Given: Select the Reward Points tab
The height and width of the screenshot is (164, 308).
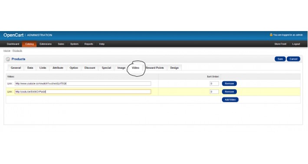Looking at the screenshot, I should [155, 68].
